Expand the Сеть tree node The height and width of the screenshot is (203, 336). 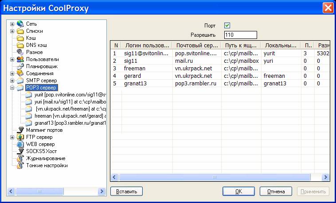[x=12, y=24]
